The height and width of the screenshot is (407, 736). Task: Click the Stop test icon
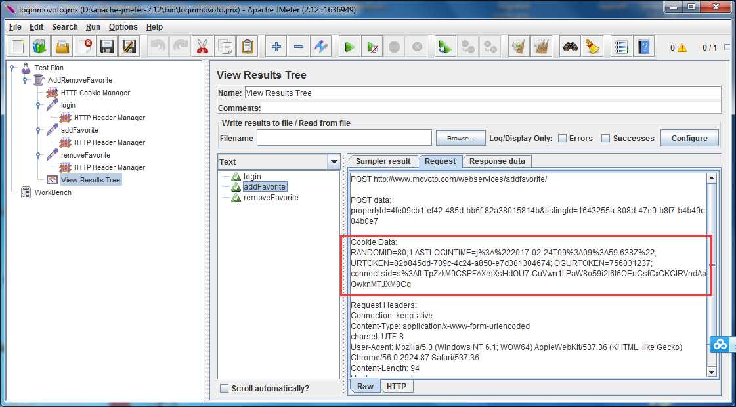point(395,47)
